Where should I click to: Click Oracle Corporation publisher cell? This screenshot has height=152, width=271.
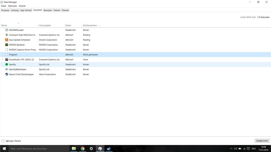(x=48, y=40)
